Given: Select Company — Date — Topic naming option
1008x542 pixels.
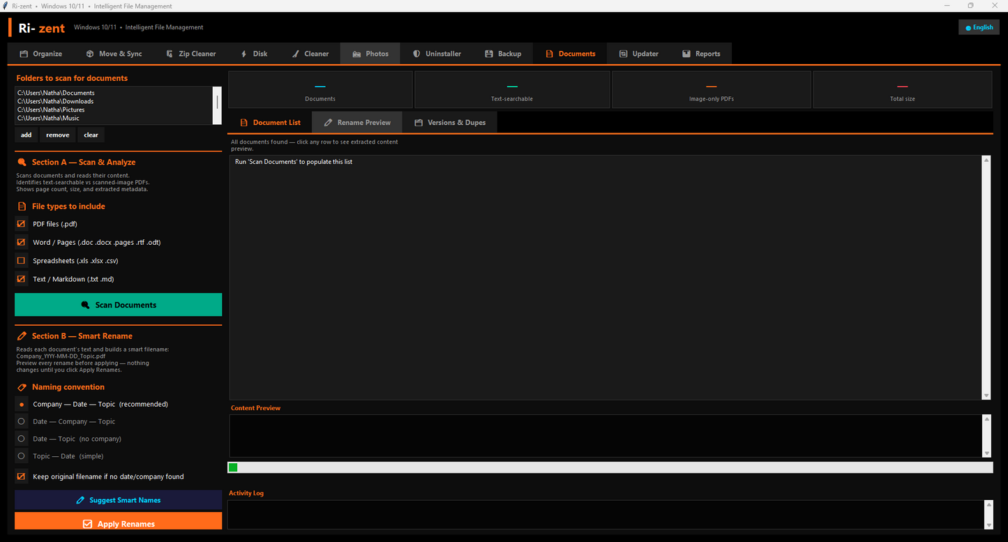Looking at the screenshot, I should click(22, 404).
